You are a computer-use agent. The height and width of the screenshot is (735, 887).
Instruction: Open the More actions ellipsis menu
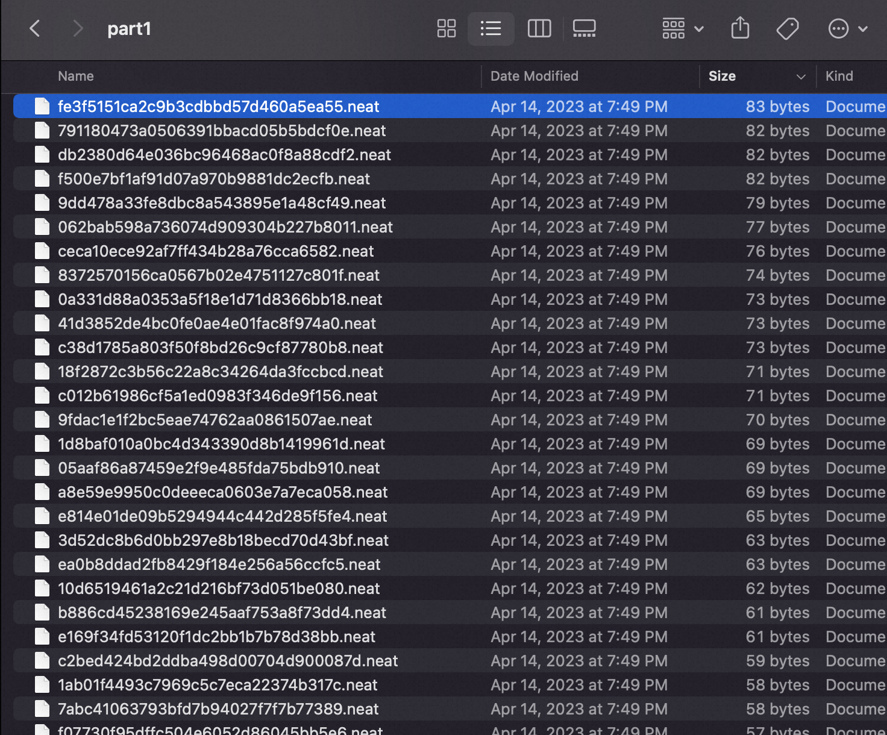tap(847, 28)
